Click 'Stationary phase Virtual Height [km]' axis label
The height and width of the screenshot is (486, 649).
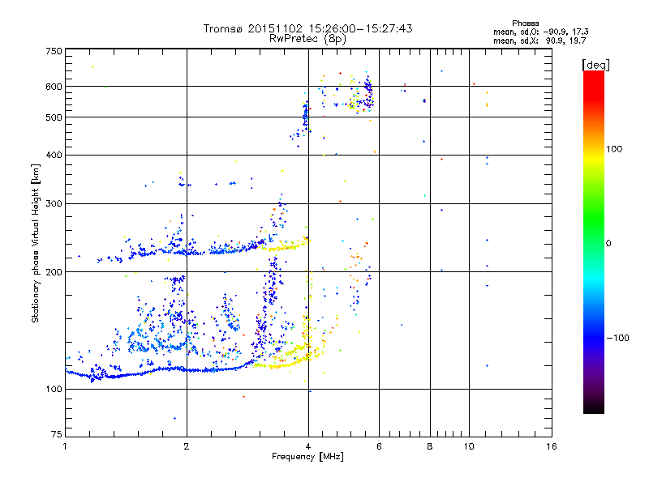click(x=36, y=243)
